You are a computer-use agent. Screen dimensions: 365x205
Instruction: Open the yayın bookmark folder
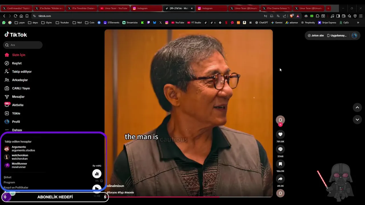pyautogui.click(x=20, y=22)
